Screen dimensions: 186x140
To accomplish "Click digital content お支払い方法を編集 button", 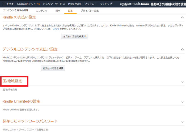I will tap(53, 68).
